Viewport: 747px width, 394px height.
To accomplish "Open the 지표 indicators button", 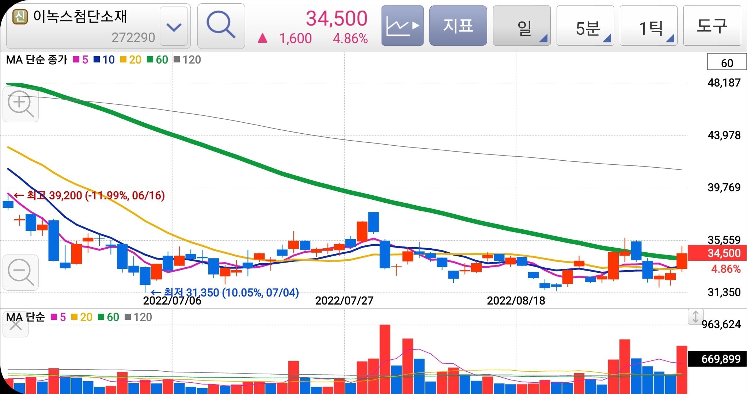I will coord(458,26).
